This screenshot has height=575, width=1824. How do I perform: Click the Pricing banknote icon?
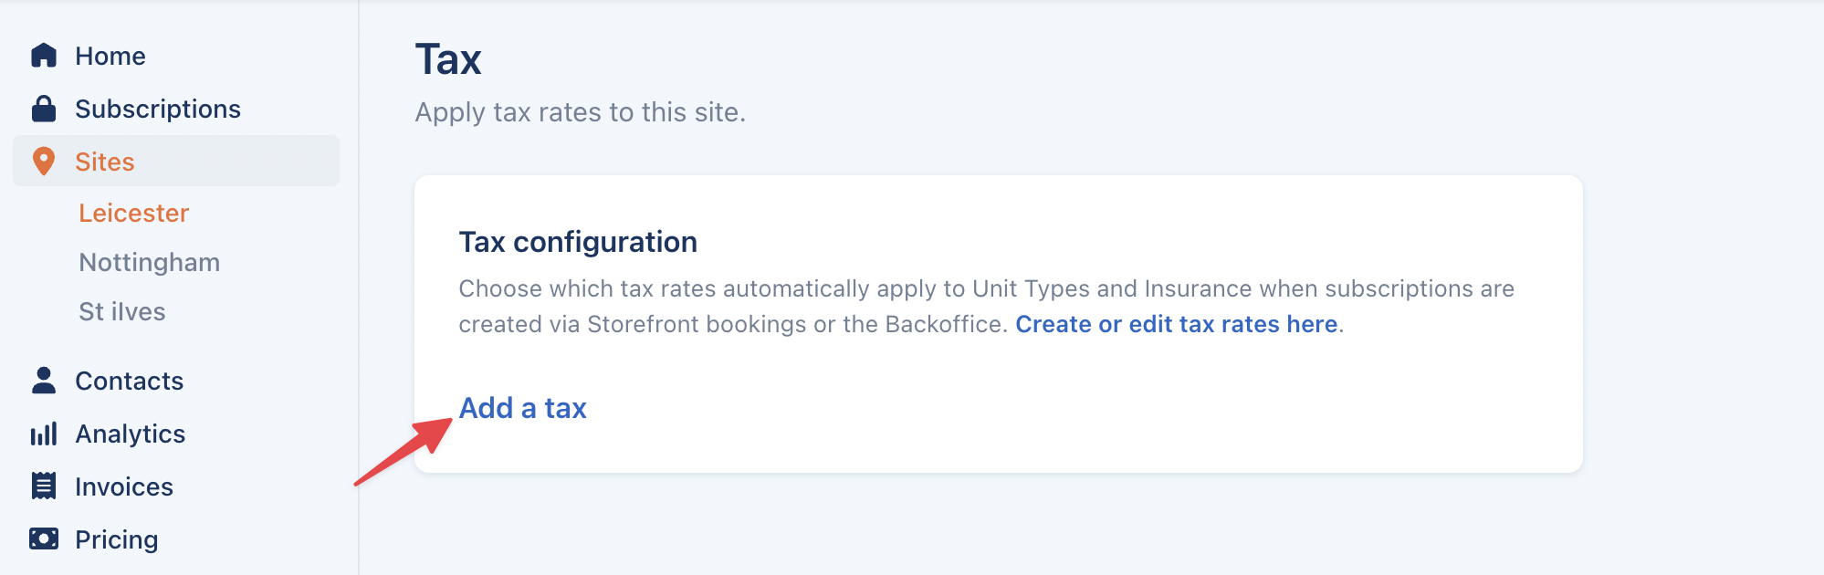(44, 539)
